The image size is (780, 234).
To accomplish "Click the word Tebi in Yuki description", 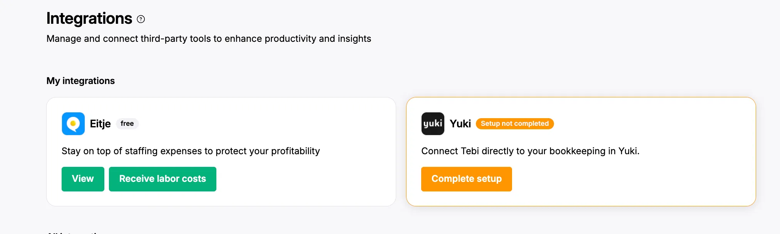I will (470, 151).
